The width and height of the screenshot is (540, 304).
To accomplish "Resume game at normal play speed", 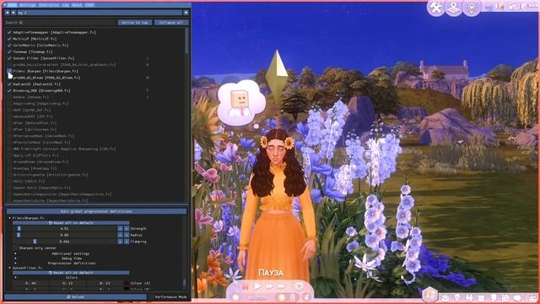I will [257, 286].
